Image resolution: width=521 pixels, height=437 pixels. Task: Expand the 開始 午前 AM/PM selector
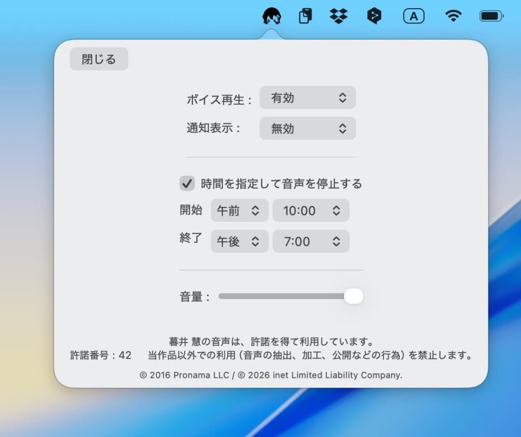point(239,211)
